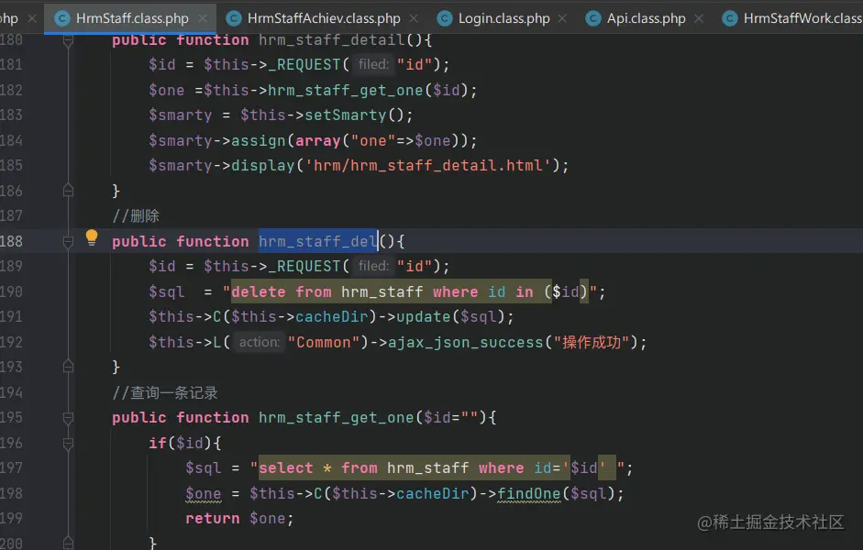Click 'return $one;' on line 199
The height and width of the screenshot is (550, 863).
(x=239, y=518)
